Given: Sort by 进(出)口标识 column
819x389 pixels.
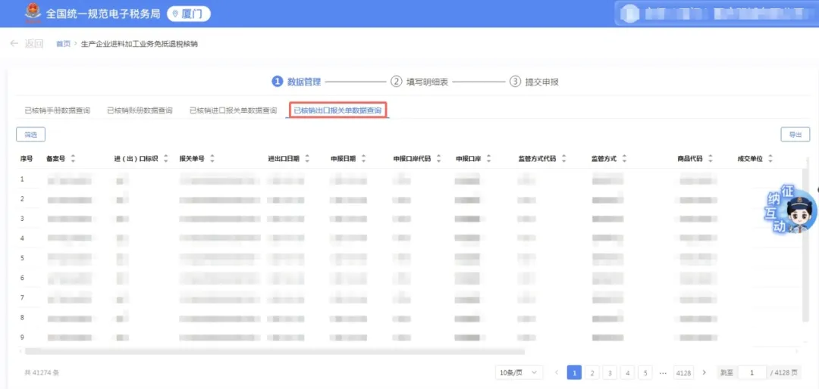Looking at the screenshot, I should (x=166, y=159).
